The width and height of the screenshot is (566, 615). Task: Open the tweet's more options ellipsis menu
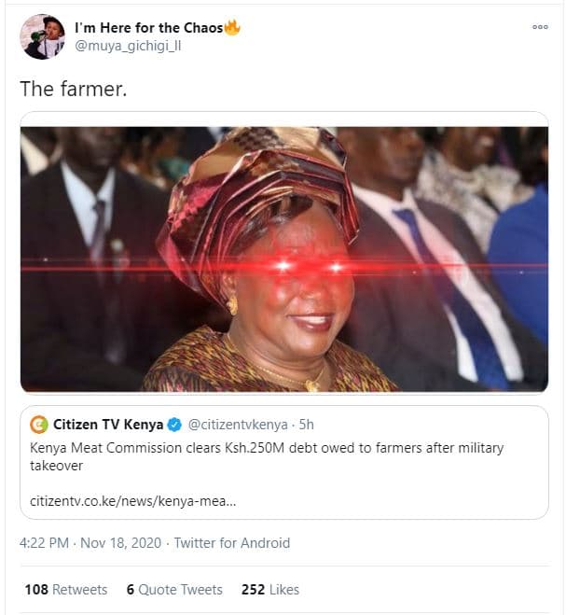click(x=540, y=27)
